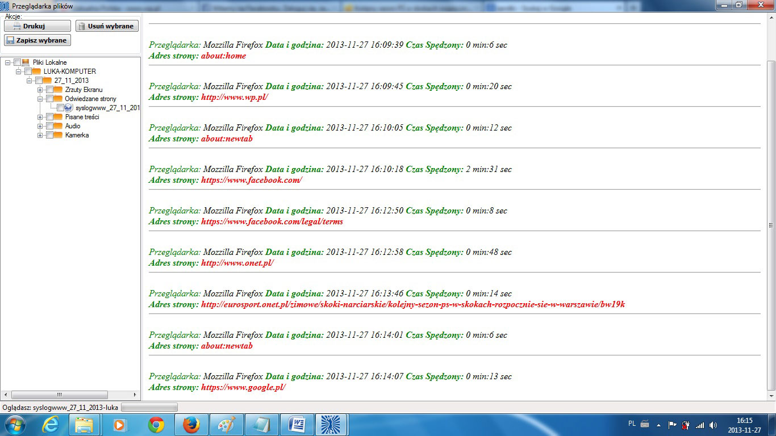776x436 pixels.
Task: Click the https://www.facebook.com/ address
Action: [251, 180]
